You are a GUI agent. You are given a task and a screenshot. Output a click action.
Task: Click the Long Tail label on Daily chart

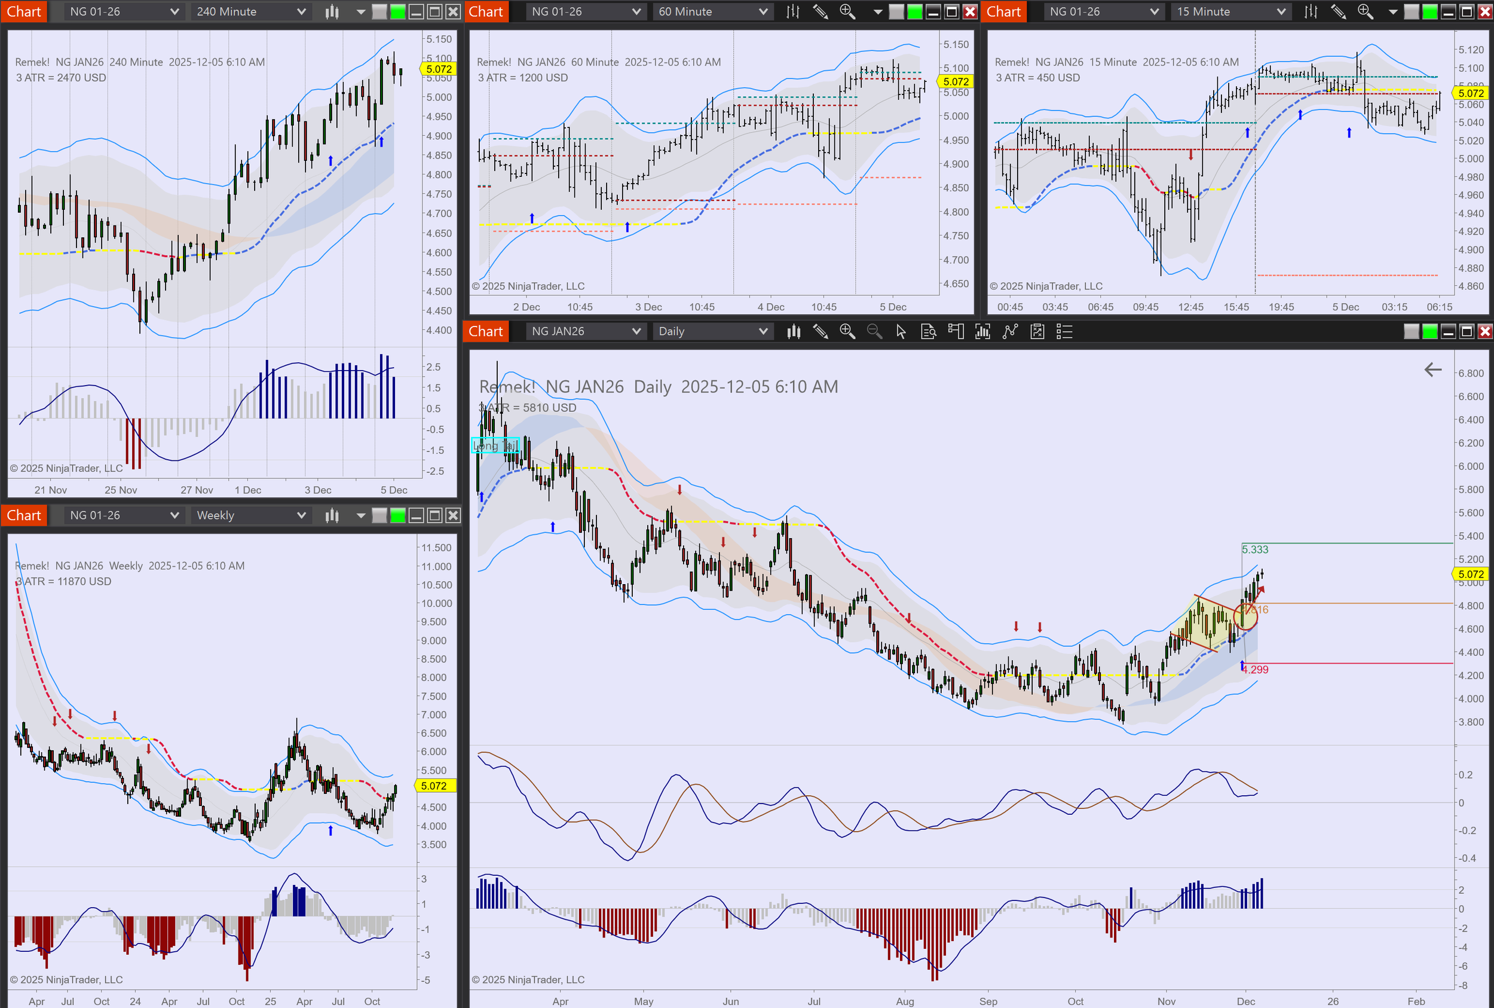[495, 445]
